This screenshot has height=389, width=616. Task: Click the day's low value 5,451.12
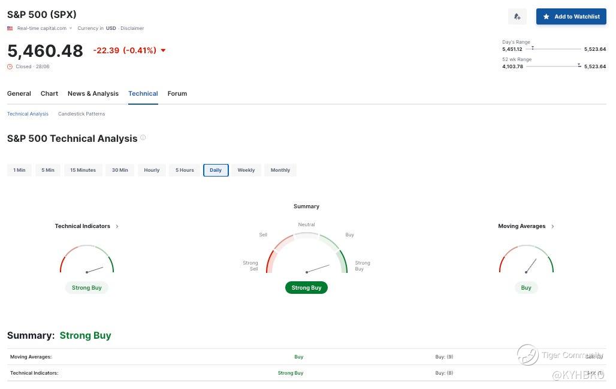(x=512, y=49)
